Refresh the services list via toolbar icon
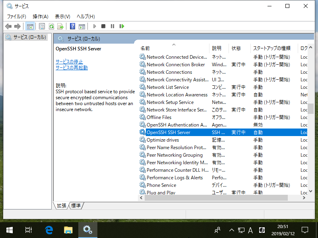The image size is (318, 238). (x=52, y=26)
